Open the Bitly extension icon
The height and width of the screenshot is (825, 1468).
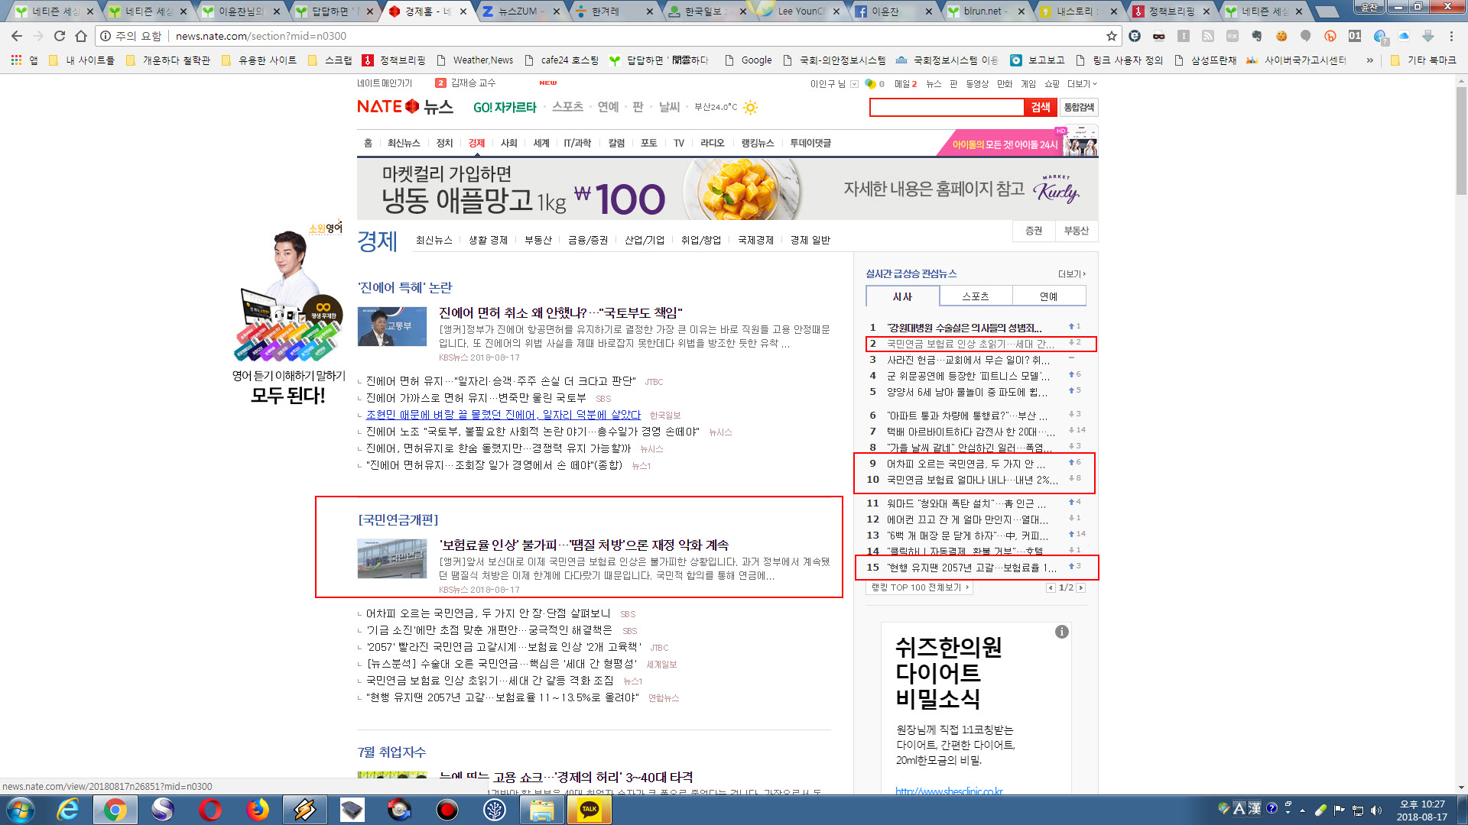[x=1330, y=36]
